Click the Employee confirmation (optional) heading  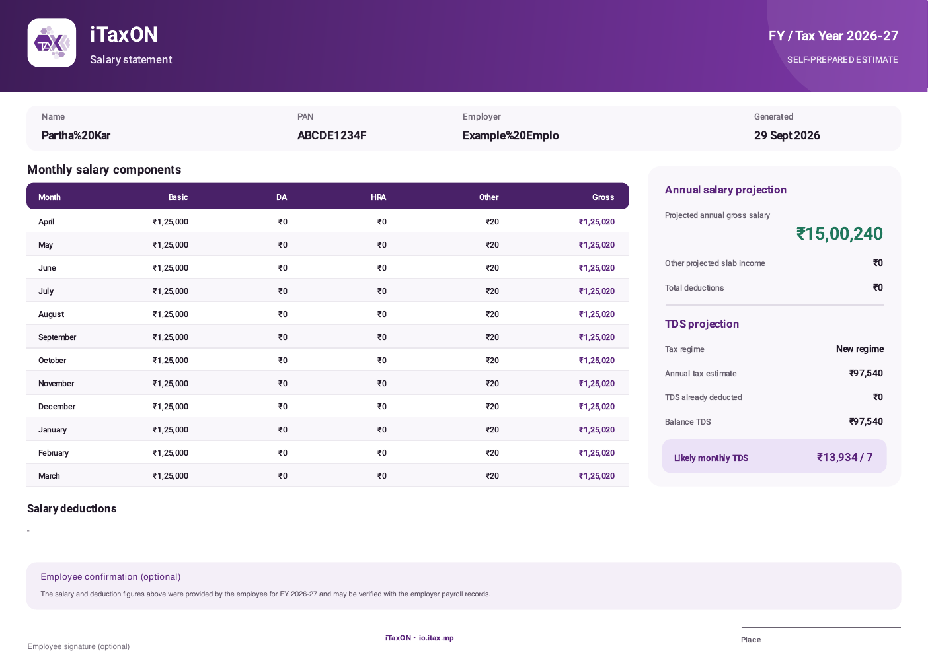pos(110,576)
